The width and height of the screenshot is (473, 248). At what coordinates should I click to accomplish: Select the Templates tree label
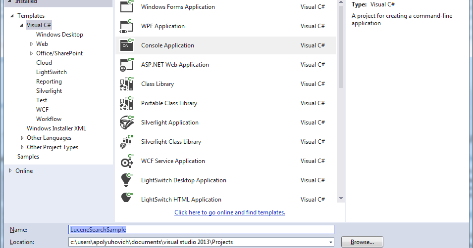(31, 16)
